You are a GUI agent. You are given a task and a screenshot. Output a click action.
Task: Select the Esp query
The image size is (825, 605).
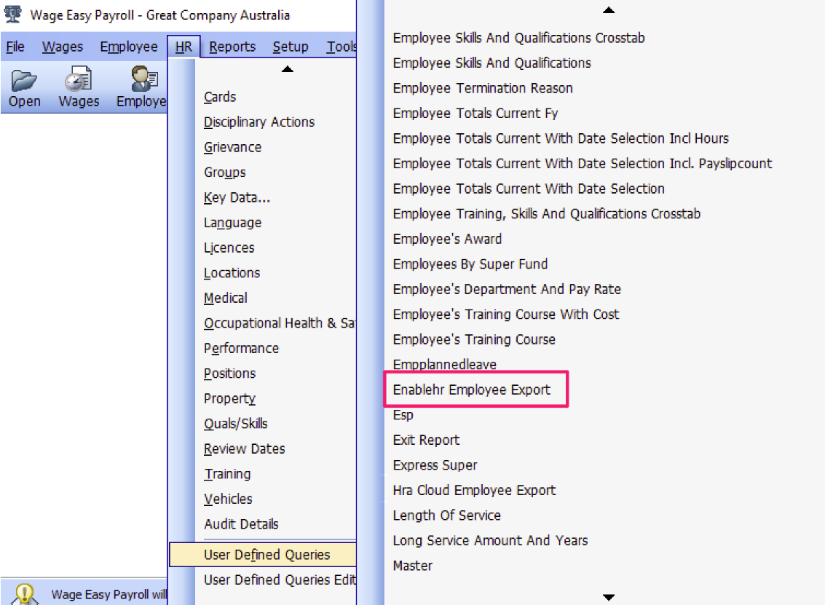tap(403, 415)
